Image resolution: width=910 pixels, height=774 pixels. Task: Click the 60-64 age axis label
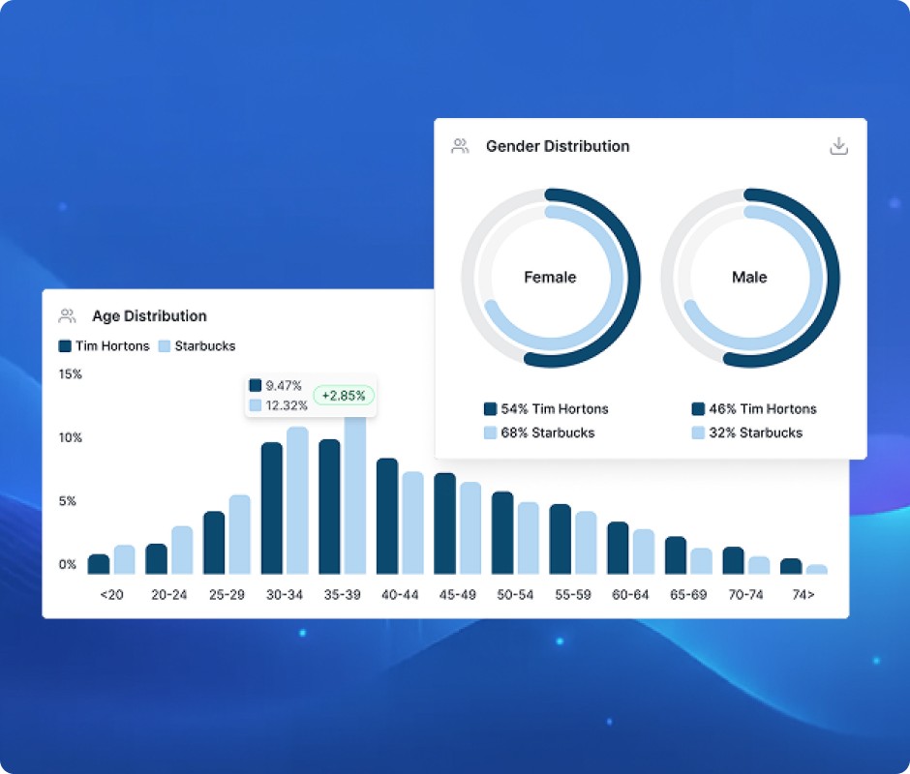point(630,595)
